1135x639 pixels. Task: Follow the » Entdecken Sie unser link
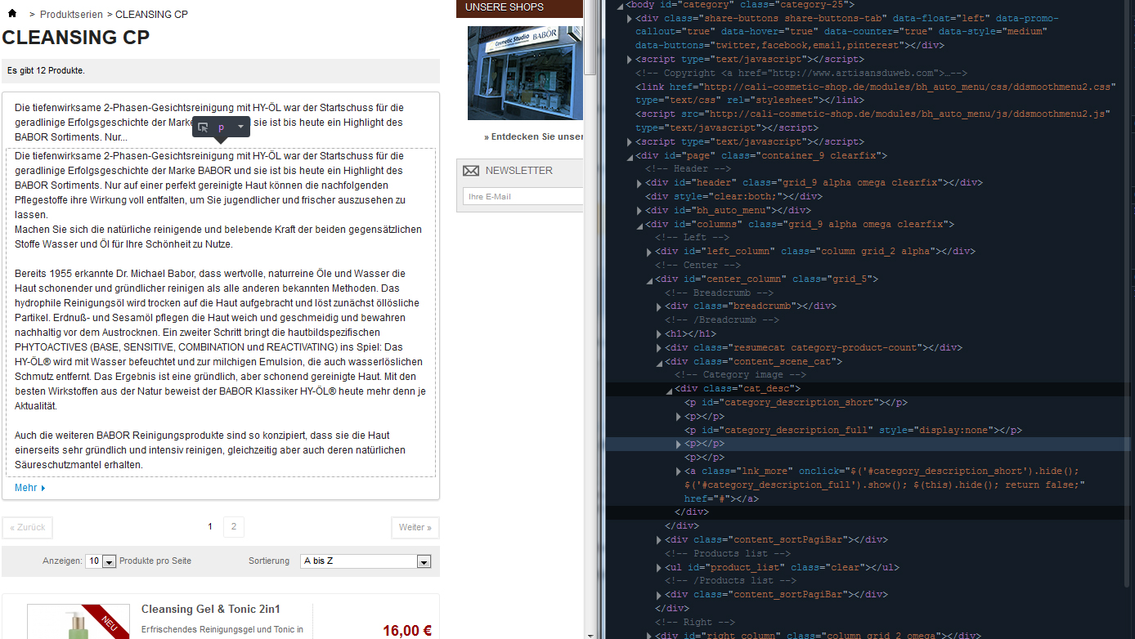533,136
